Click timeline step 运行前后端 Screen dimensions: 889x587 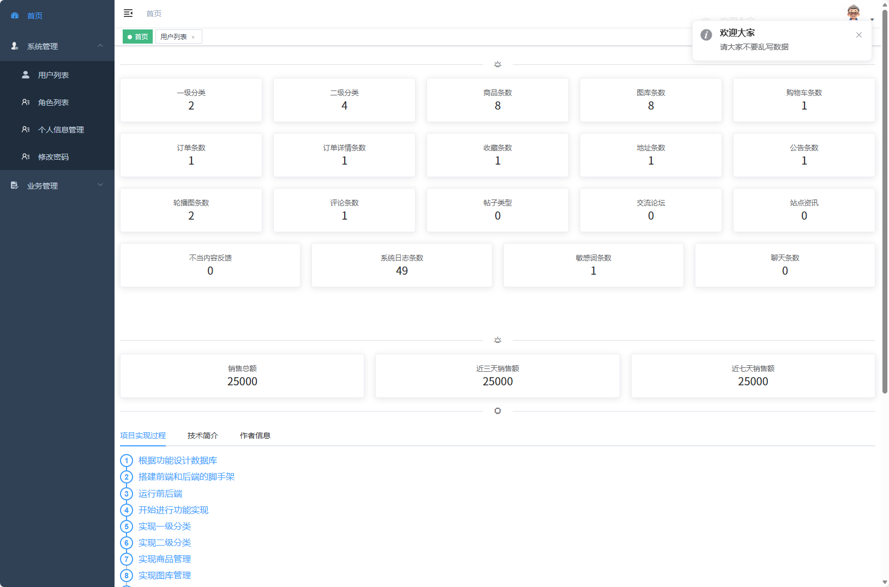click(160, 494)
